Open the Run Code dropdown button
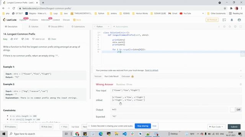 tap(216, 127)
